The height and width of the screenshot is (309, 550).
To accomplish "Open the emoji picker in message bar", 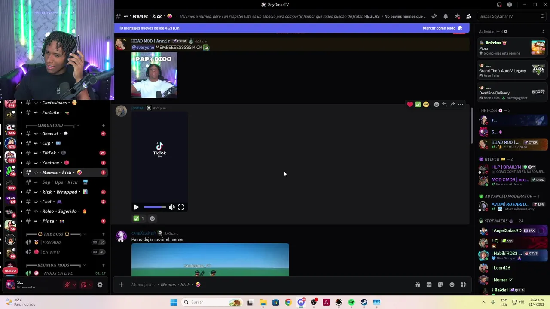I will click(x=452, y=285).
